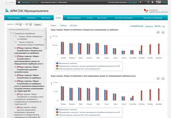Open the Энергопрофиль tab

tap(14, 18)
